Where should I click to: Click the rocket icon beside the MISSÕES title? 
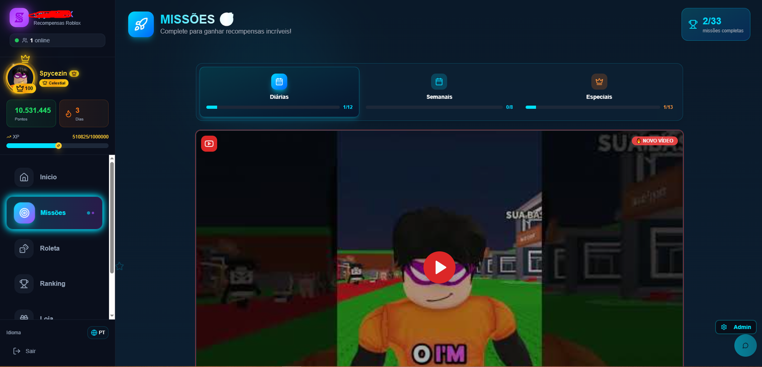(x=141, y=24)
